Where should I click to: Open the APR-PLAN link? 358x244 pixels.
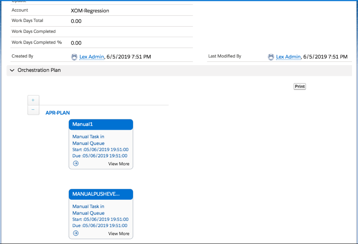(x=58, y=113)
